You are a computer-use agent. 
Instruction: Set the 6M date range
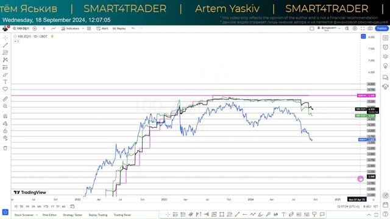tap(39, 206)
